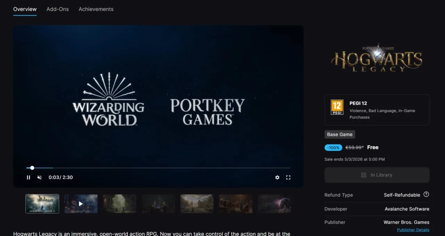445x236 pixels.
Task: Click the Base Game label
Action: point(340,134)
